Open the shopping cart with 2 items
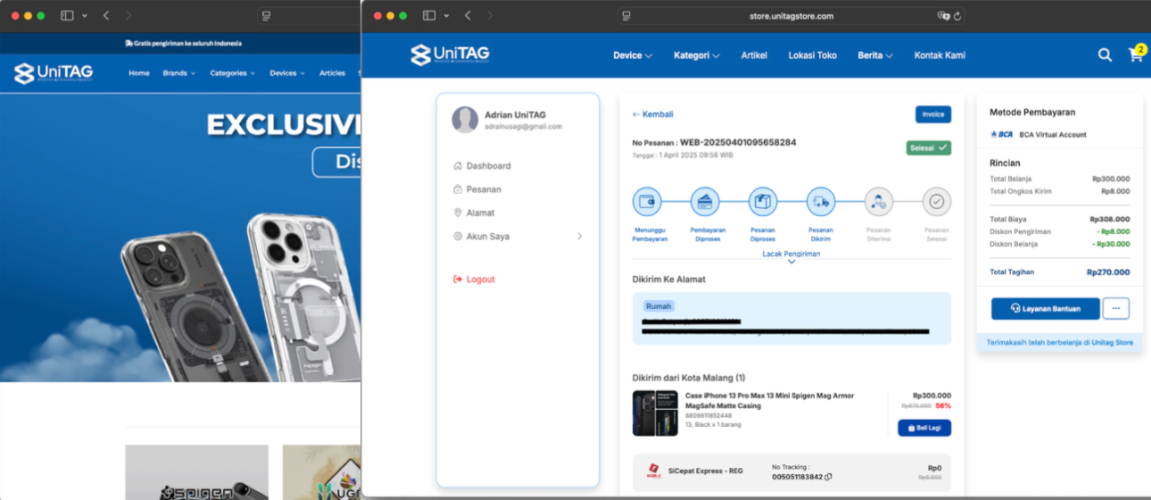 tap(1136, 54)
